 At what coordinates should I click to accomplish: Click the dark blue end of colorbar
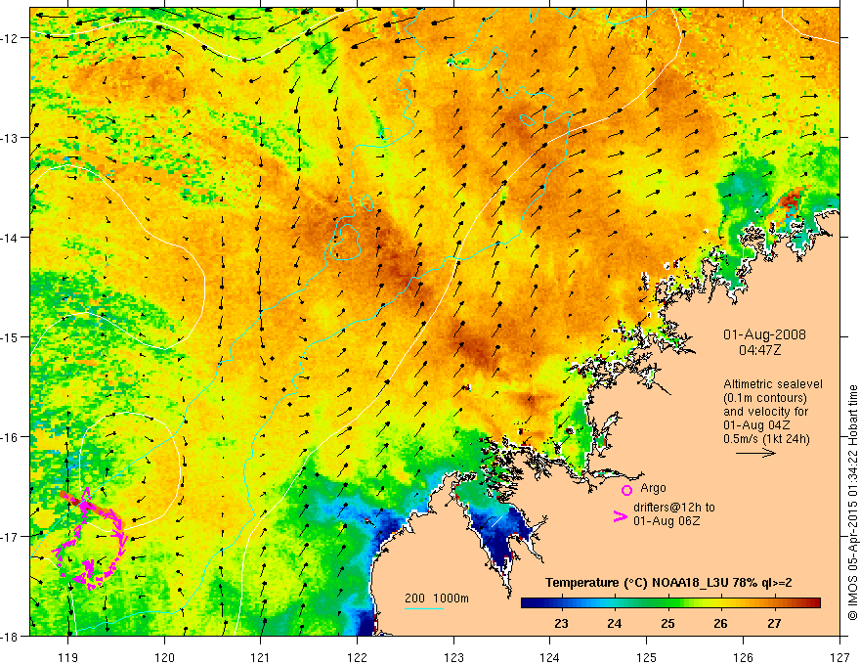530,603
